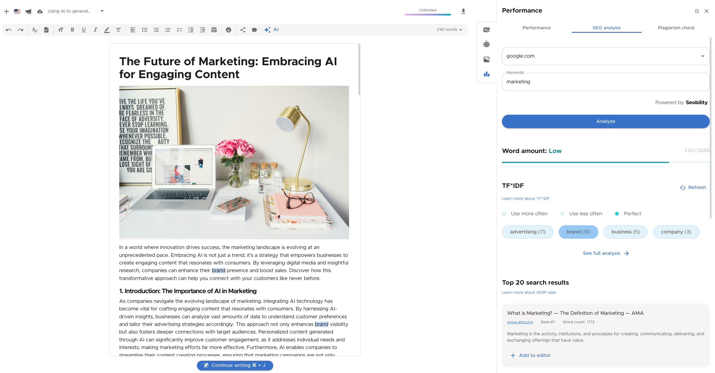Image resolution: width=715 pixels, height=373 pixels.
Task: Expand the document title dropdown arrow
Action: click(102, 11)
